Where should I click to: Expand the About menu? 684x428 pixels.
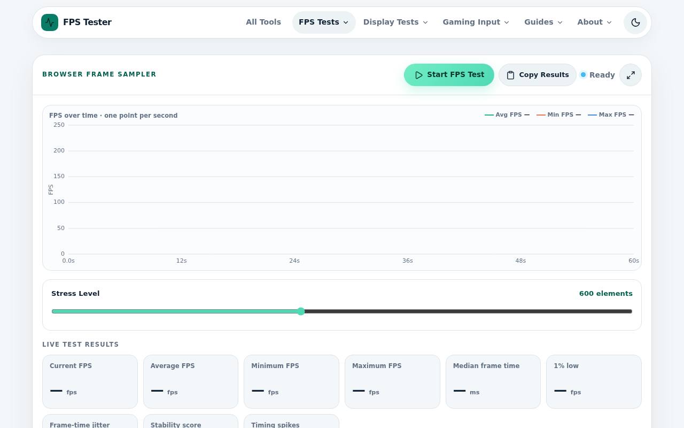[594, 22]
